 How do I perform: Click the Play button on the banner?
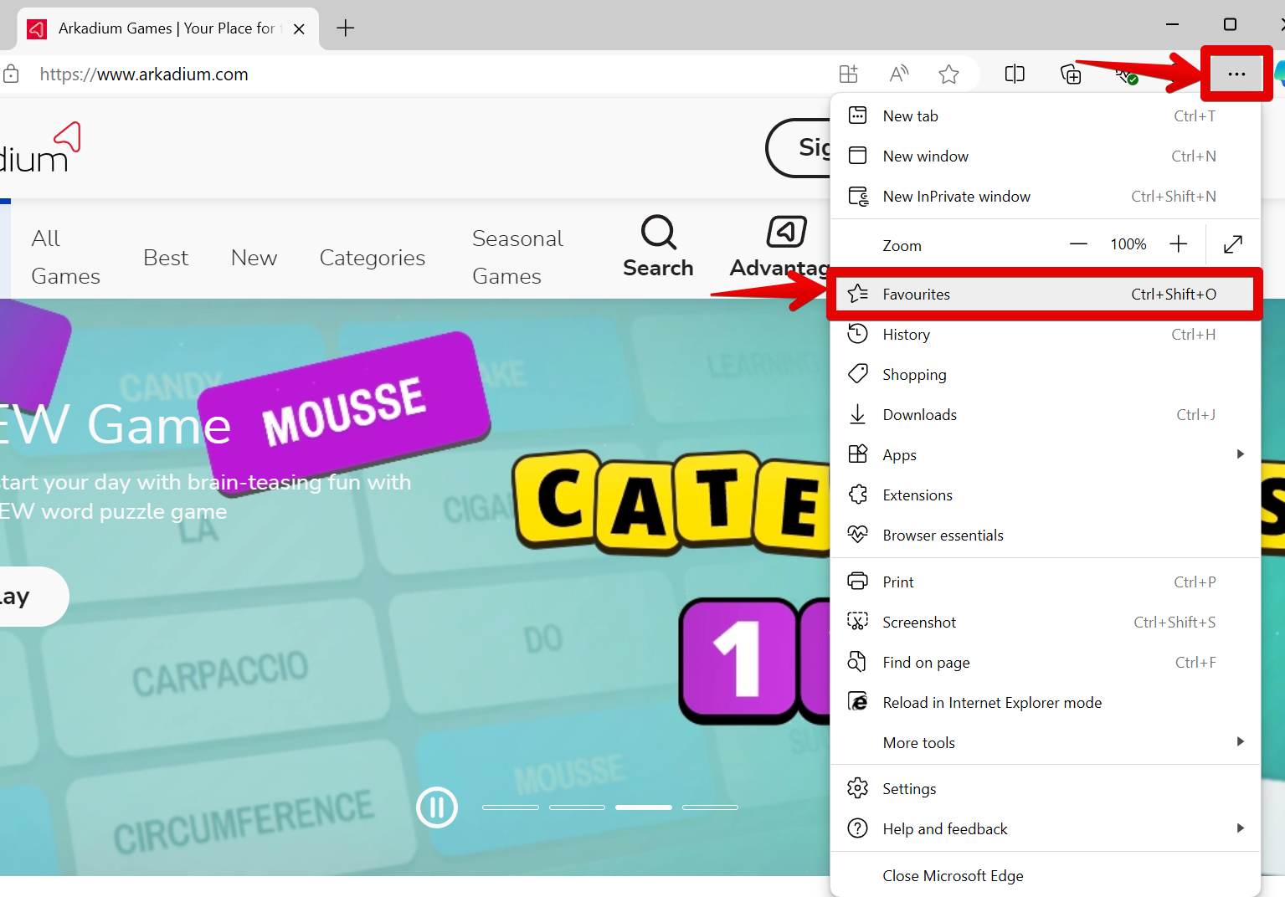(x=33, y=597)
